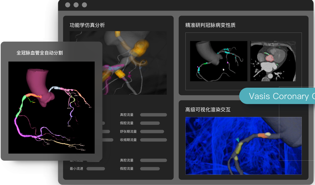
Task: Click the red highlighted region in CT slice
Action: point(271,57)
